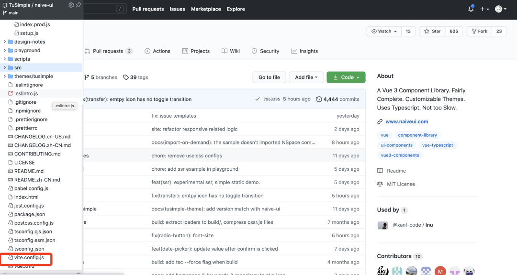Open the plus create-new menu

pyautogui.click(x=484, y=9)
